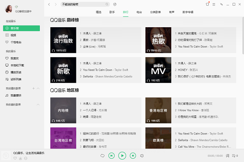244x162 pixels.
Task: Open the skin shirt icon in title bar
Action: coord(207,4)
